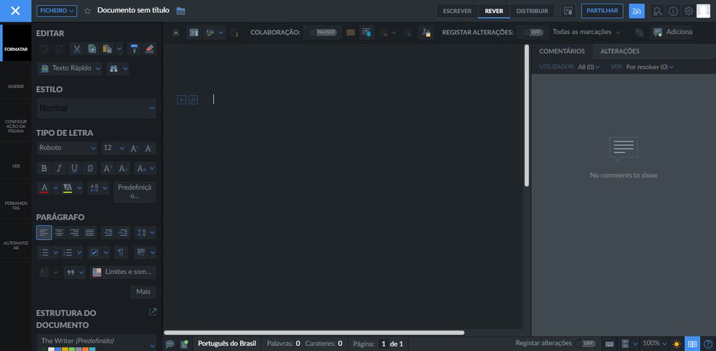Expand the Normal style dropdown
The height and width of the screenshot is (351, 716).
click(x=96, y=108)
